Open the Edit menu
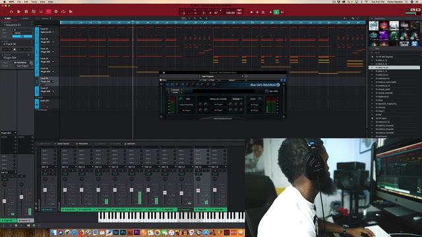The image size is (422, 237). point(26,1)
